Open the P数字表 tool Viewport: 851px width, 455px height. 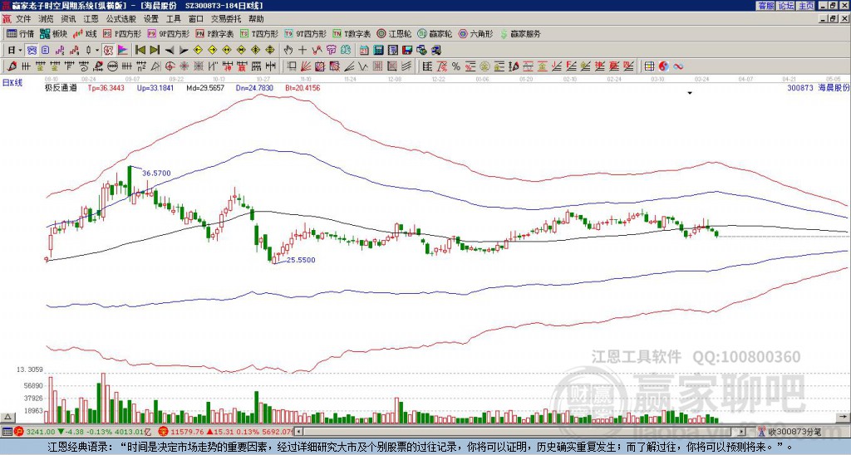215,33
